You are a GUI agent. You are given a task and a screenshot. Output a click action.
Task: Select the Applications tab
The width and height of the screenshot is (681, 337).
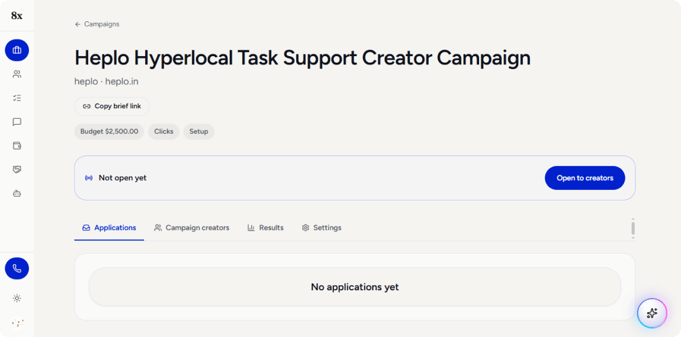[x=109, y=228]
